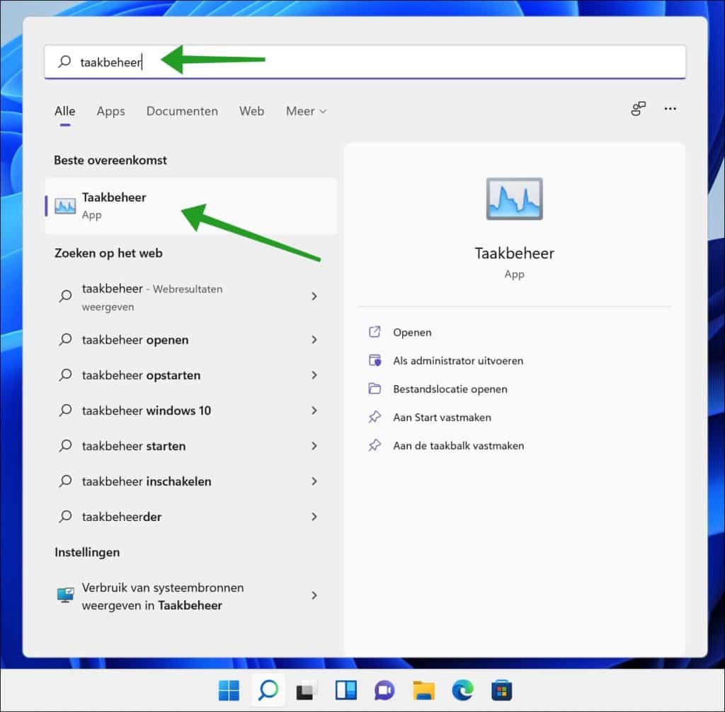Switch to the Apps tab

(110, 111)
